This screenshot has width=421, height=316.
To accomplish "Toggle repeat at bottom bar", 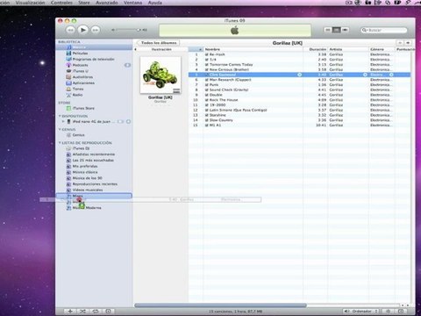I will [x=96, y=312].
